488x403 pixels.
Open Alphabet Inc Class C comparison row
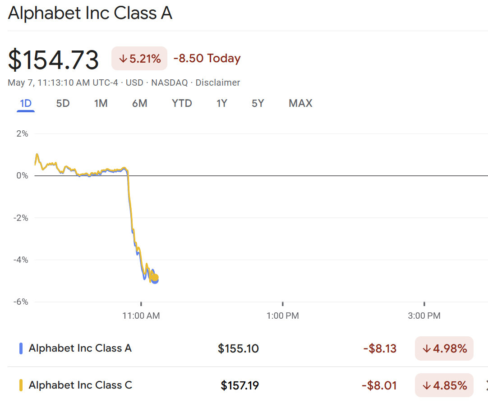coord(80,385)
